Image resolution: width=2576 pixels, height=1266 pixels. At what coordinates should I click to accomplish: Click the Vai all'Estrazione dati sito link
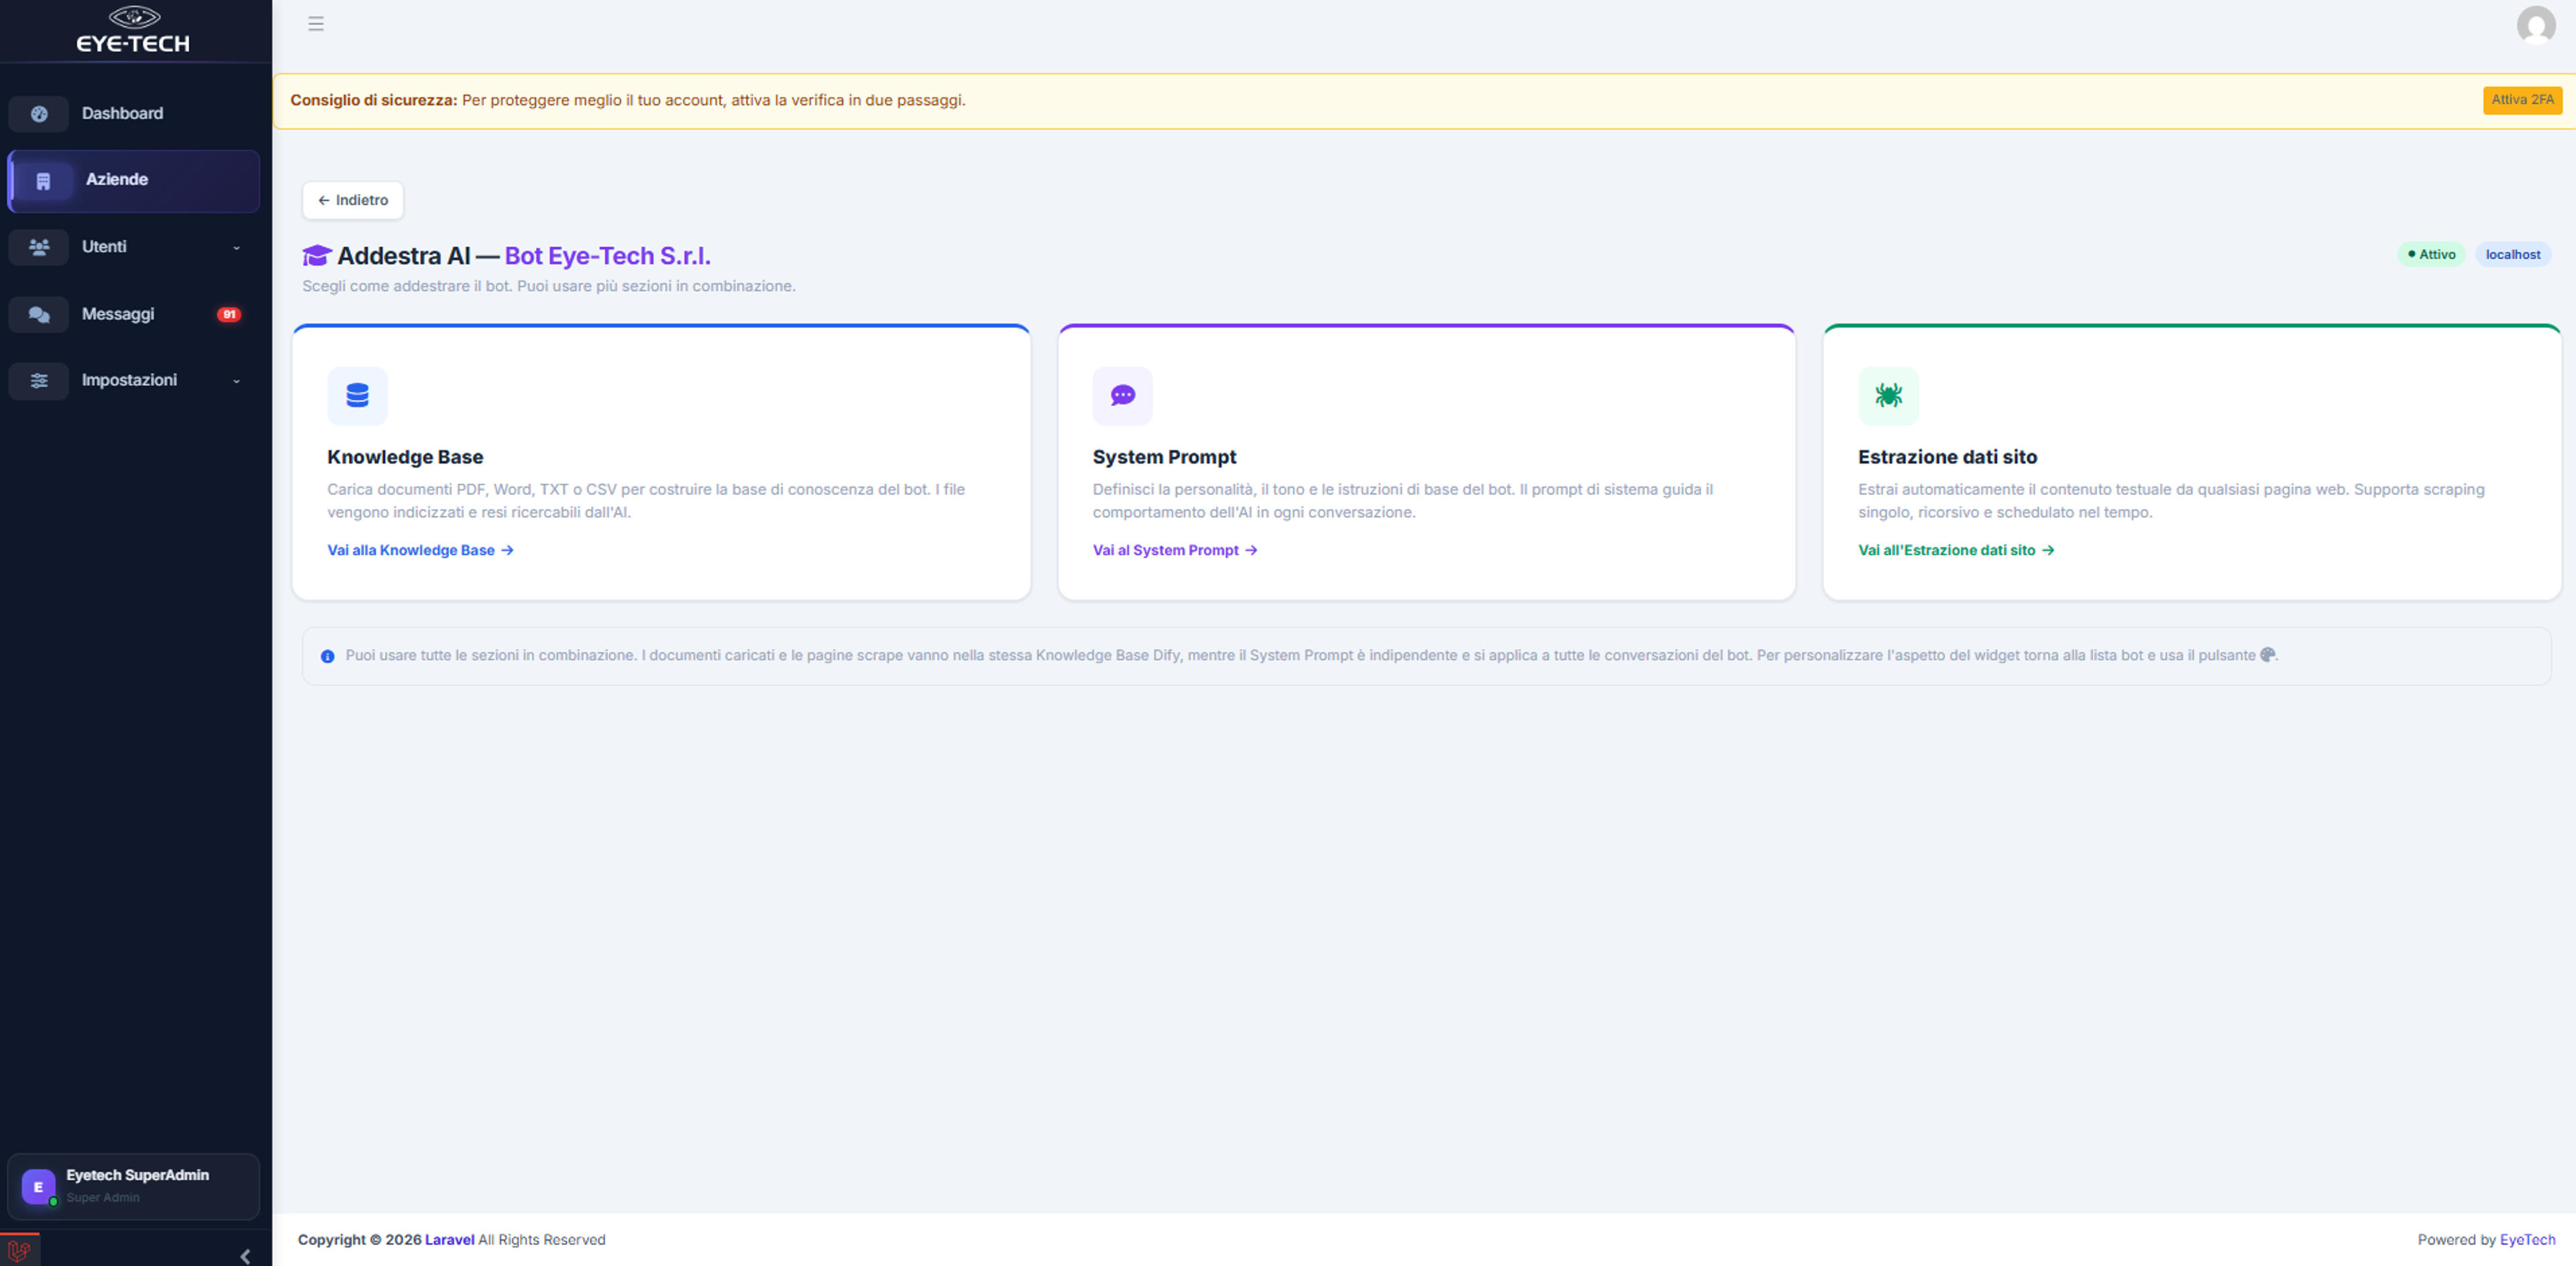click(1956, 550)
